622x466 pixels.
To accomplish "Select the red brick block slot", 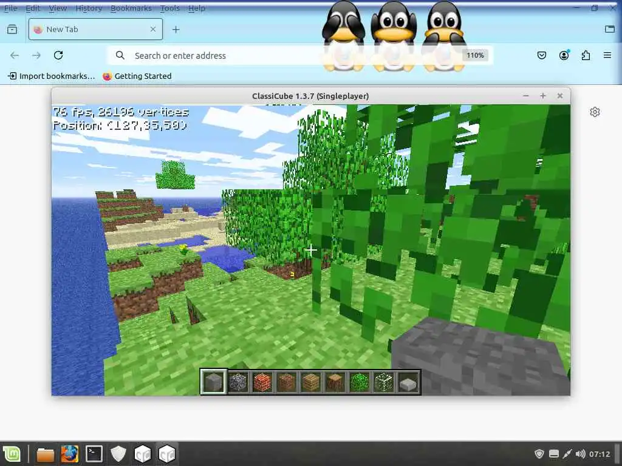I will coord(262,382).
